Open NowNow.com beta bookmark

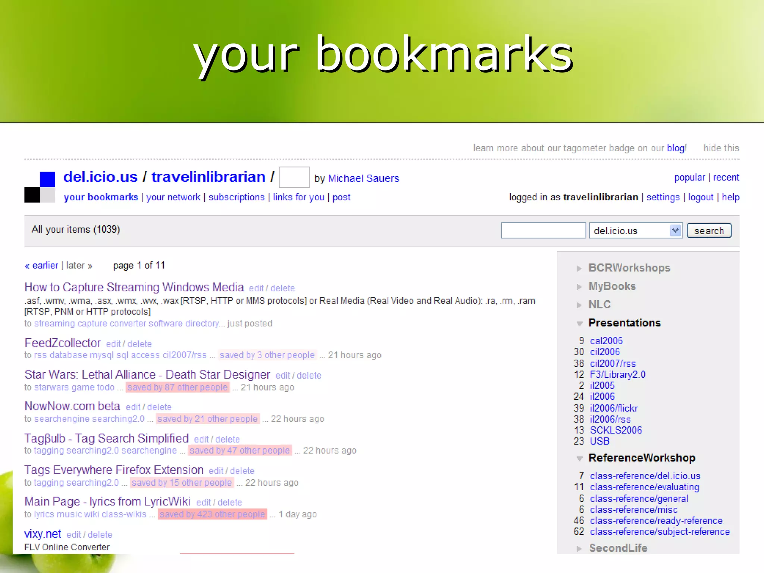pyautogui.click(x=72, y=406)
